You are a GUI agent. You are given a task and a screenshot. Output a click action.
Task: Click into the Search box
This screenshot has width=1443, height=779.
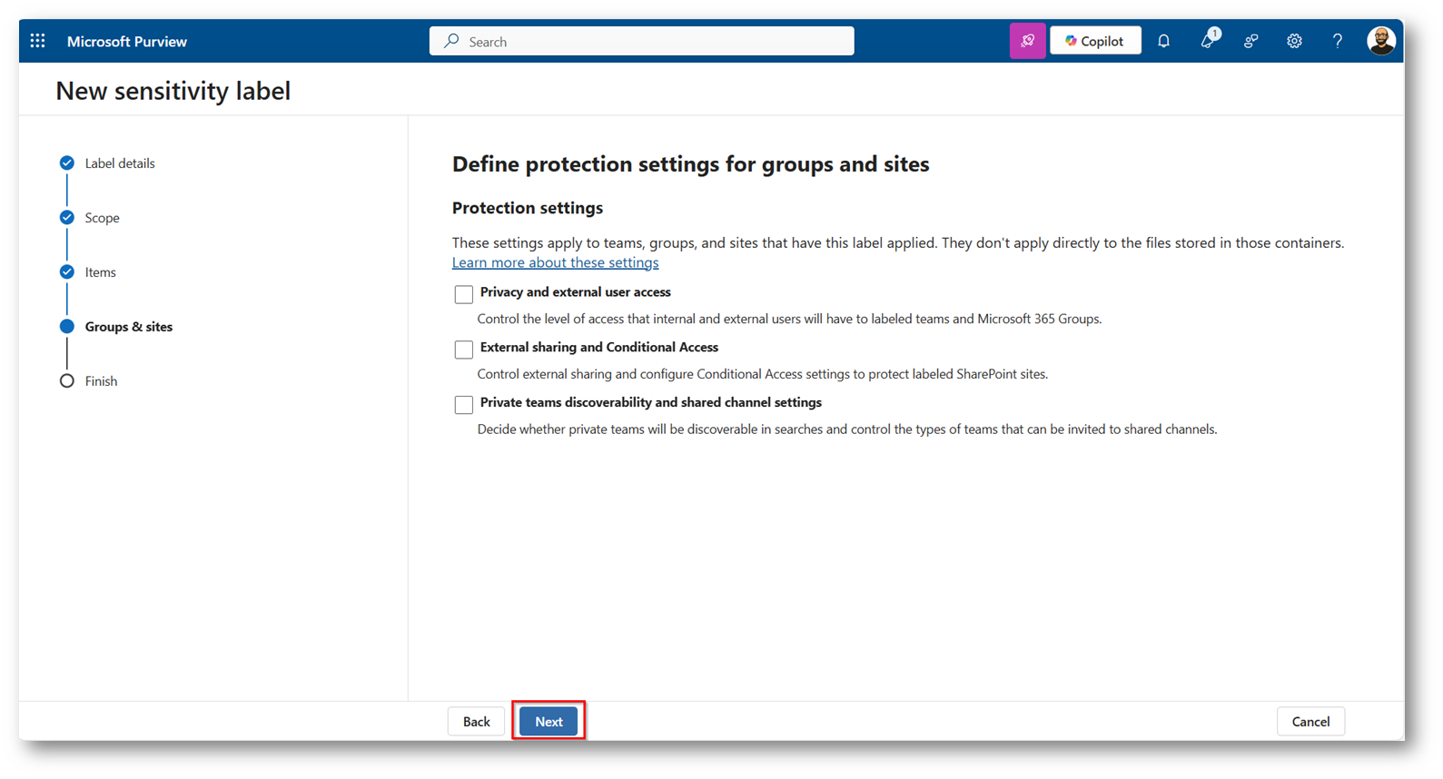tap(641, 41)
